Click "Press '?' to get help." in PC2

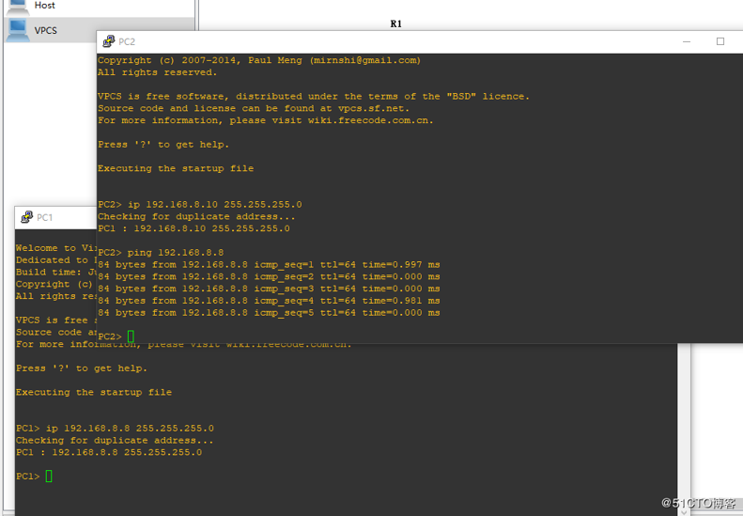coord(163,144)
